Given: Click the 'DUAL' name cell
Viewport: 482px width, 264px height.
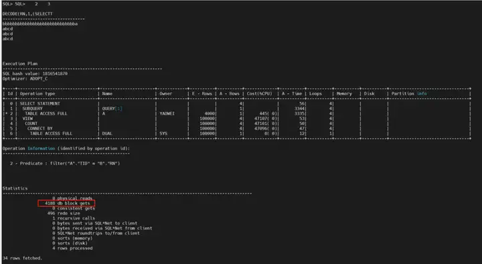Looking at the screenshot, I should (x=107, y=133).
